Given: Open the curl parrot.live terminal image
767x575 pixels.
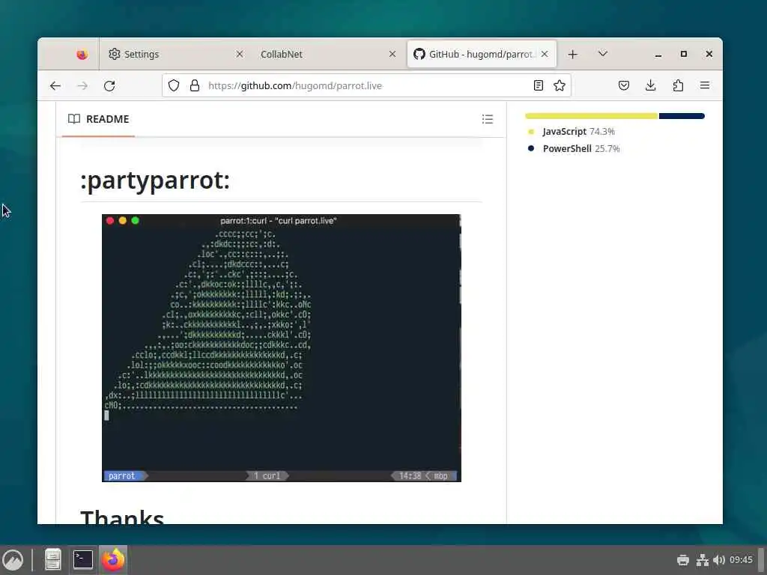Looking at the screenshot, I should [x=282, y=348].
